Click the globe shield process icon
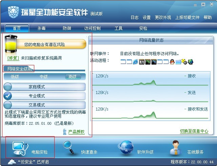Viewport: 217px width, 166px height. [x=191, y=62]
